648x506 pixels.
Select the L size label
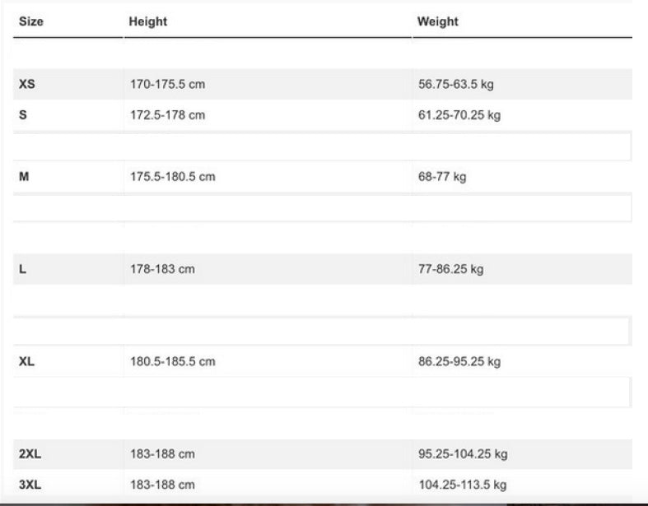pyautogui.click(x=22, y=269)
